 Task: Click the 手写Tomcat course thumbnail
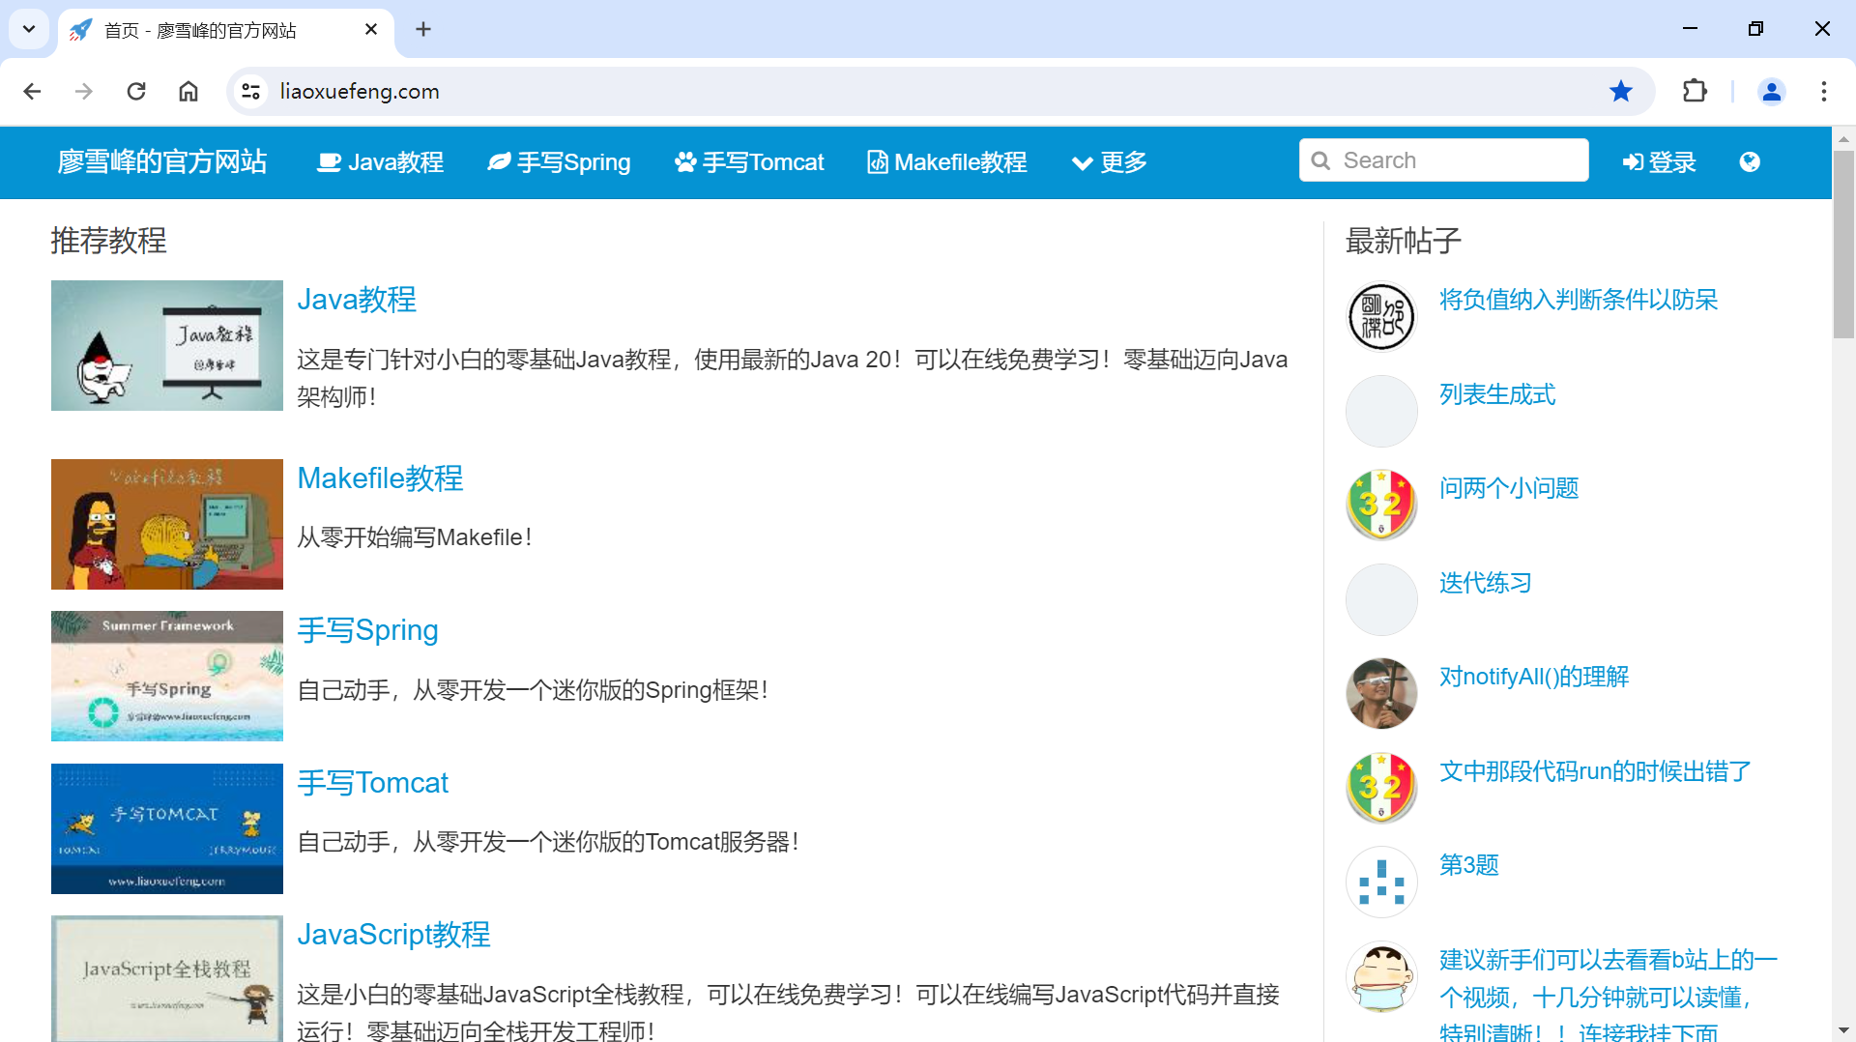[x=166, y=828]
